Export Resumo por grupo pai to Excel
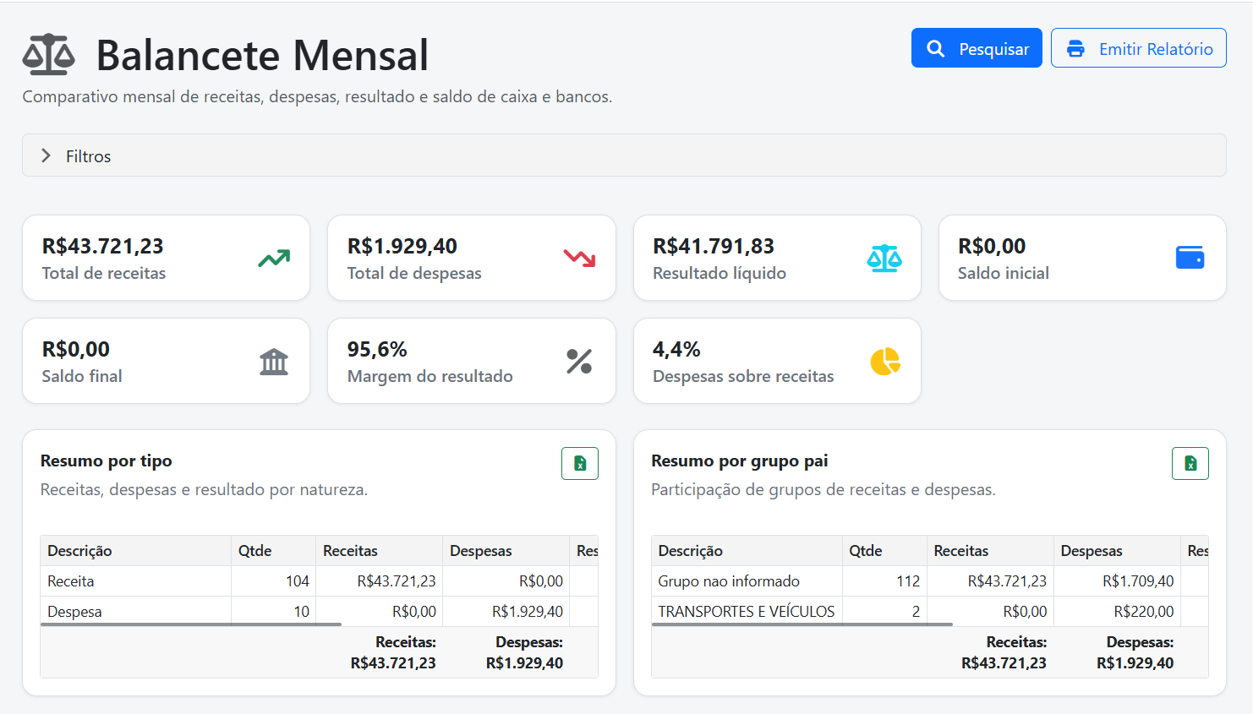The width and height of the screenshot is (1253, 714). tap(1190, 463)
